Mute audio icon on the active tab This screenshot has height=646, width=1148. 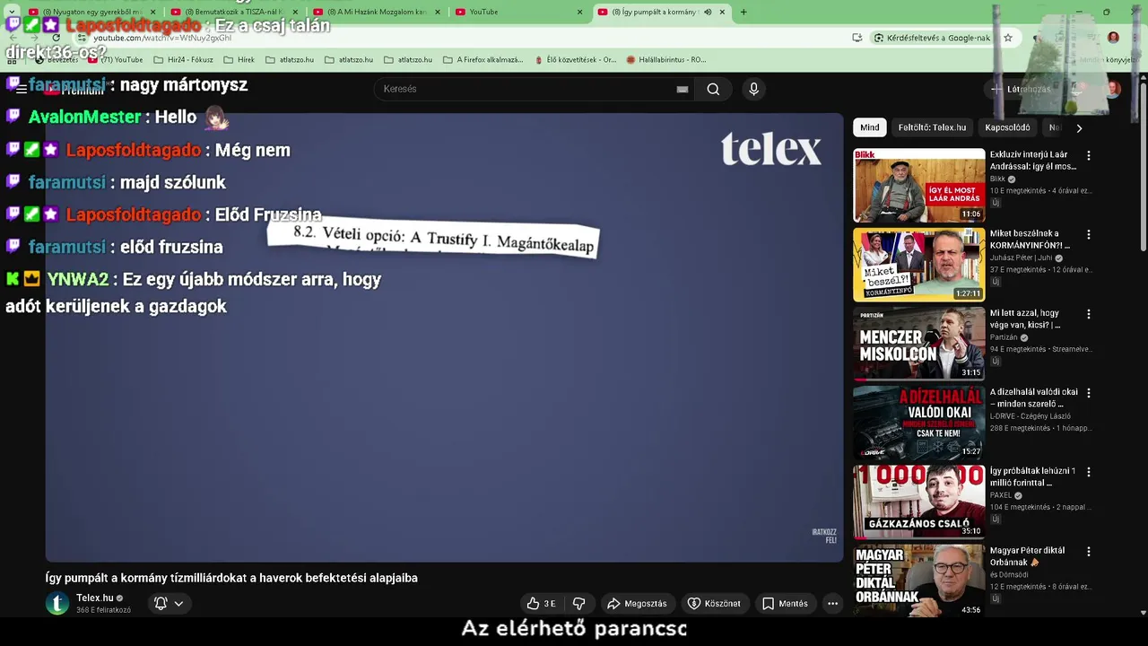708,12
